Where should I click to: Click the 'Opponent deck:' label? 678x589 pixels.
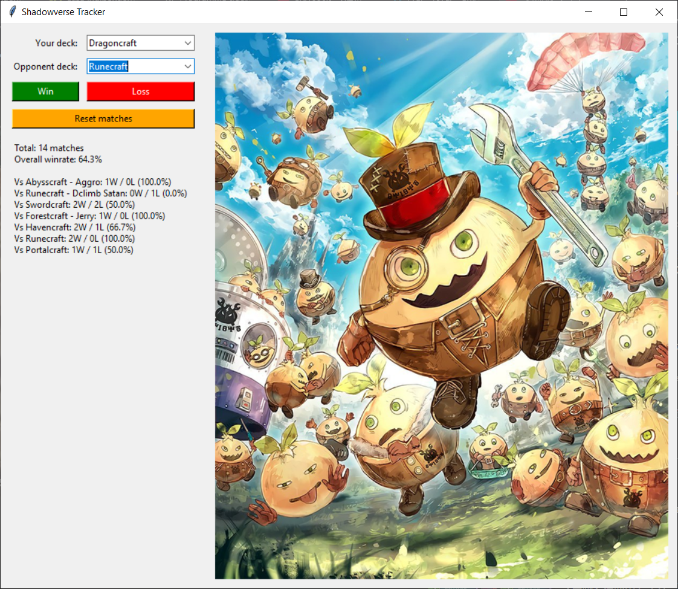(x=45, y=66)
